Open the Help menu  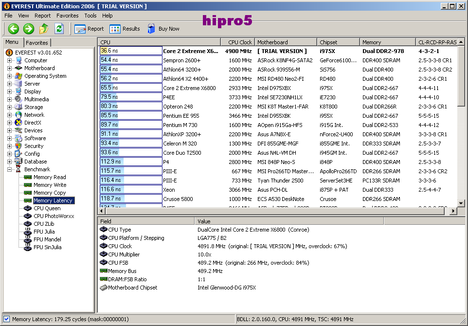click(107, 16)
